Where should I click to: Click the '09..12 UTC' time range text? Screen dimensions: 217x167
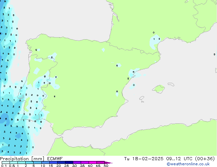[179, 159]
